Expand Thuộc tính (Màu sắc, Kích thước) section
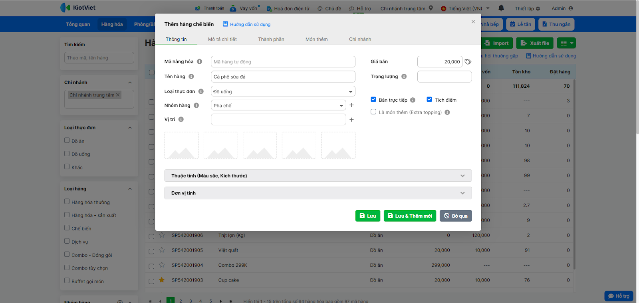The width and height of the screenshot is (639, 303). (318, 176)
